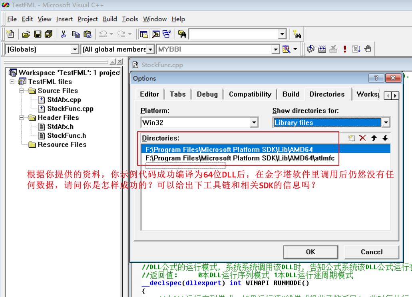Toggle the Output window icon
The image size is (412, 297).
coord(156,34)
